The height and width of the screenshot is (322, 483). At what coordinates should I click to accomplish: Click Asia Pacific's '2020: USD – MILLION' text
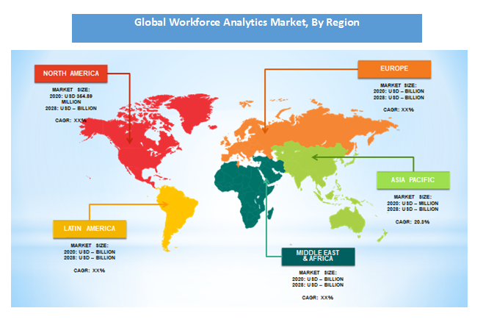[x=413, y=203]
